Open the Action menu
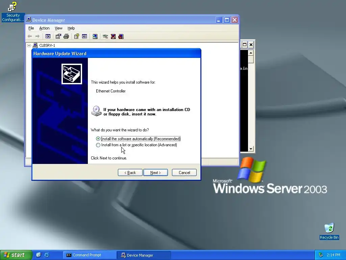 pyautogui.click(x=44, y=28)
